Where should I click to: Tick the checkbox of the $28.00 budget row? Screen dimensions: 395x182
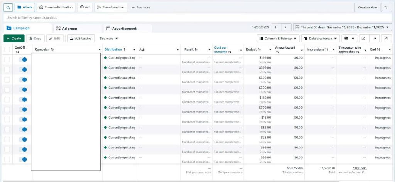(x=7, y=140)
